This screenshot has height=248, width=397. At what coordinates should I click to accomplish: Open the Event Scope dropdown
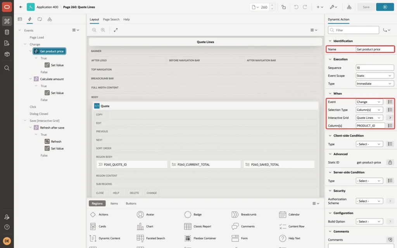pyautogui.click(x=375, y=76)
